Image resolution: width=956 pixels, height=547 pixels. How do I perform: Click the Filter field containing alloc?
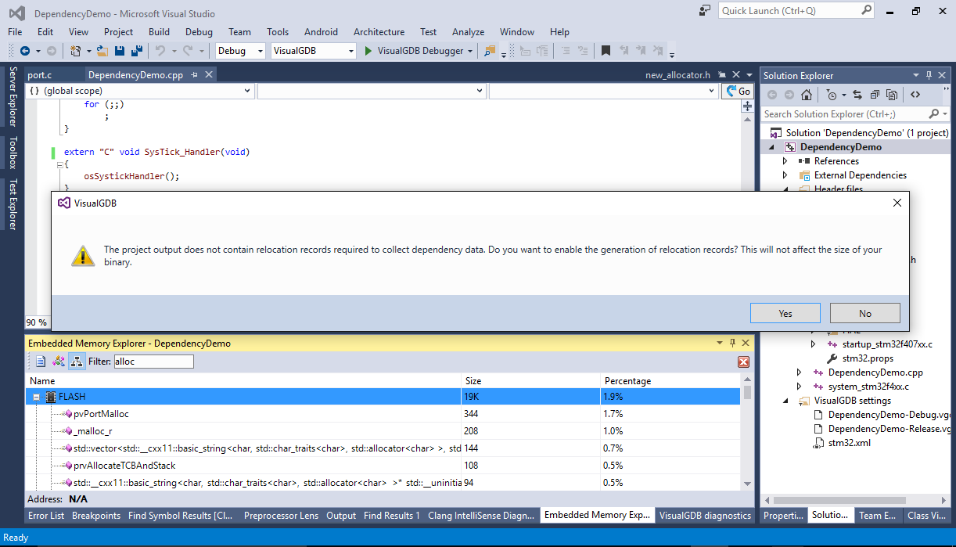tap(153, 362)
